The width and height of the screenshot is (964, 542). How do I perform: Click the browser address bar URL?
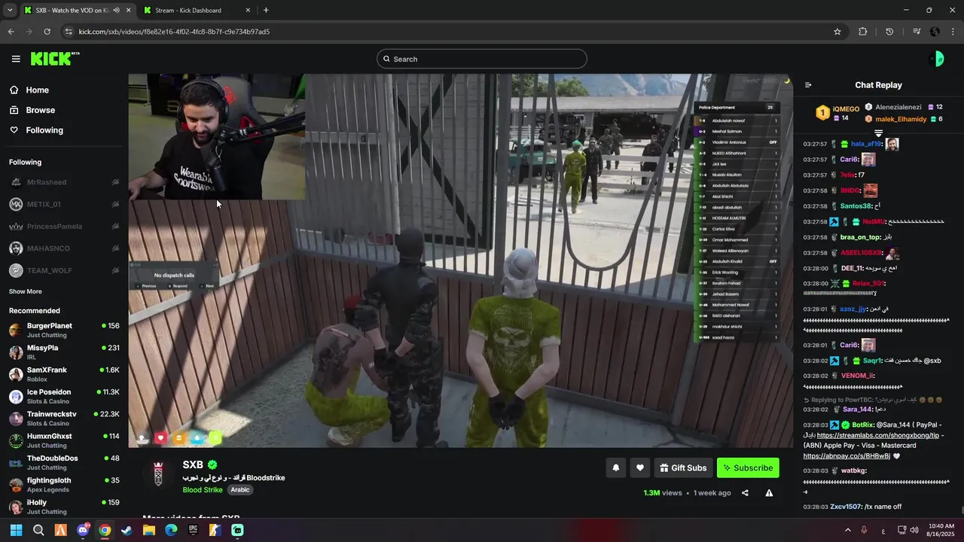(174, 32)
